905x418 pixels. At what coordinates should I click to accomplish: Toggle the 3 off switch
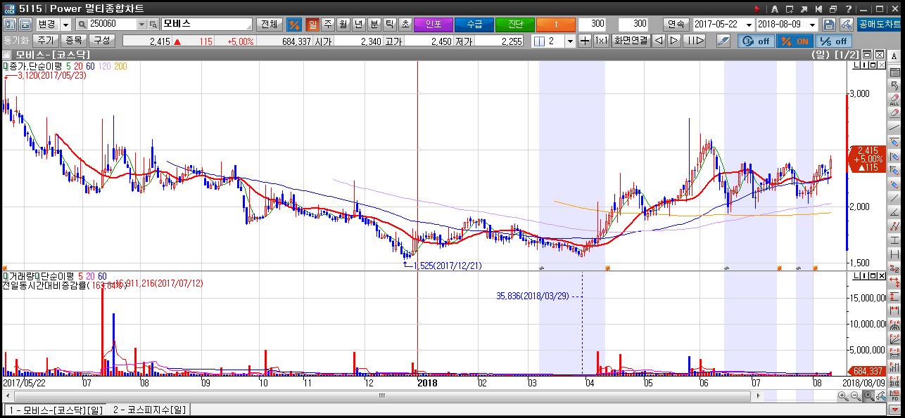tap(755, 41)
